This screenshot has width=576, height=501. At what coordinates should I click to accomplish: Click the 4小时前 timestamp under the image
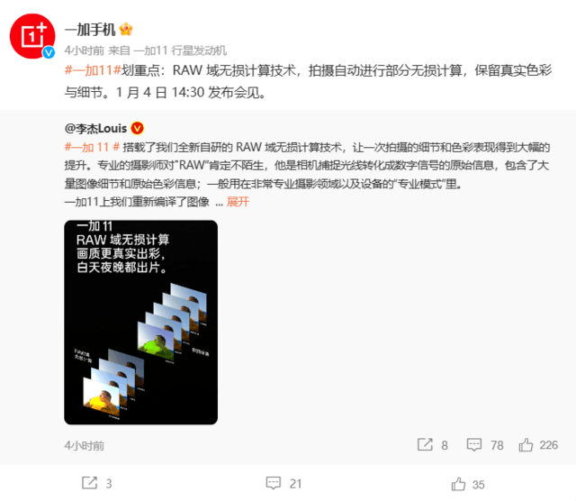[x=85, y=445]
